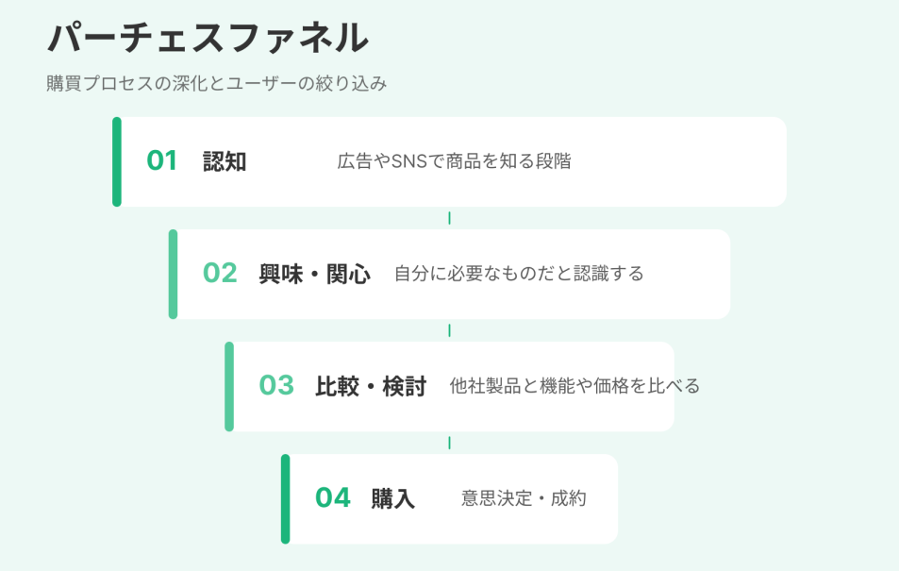The image size is (899, 571).
Task: Select the subtitle 購買プロセスの深化とユーザーの絞り込み
Action: point(217,84)
